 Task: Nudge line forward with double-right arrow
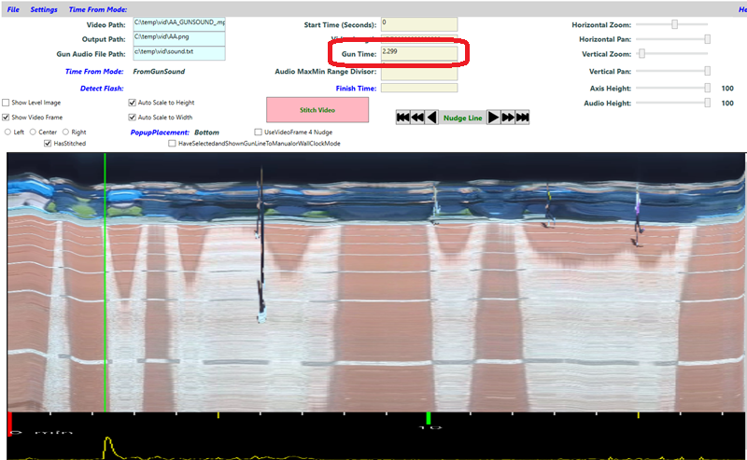508,117
